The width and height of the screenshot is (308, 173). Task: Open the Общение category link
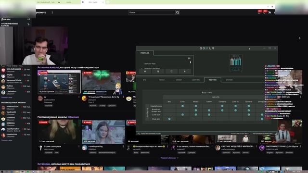tap(73, 117)
